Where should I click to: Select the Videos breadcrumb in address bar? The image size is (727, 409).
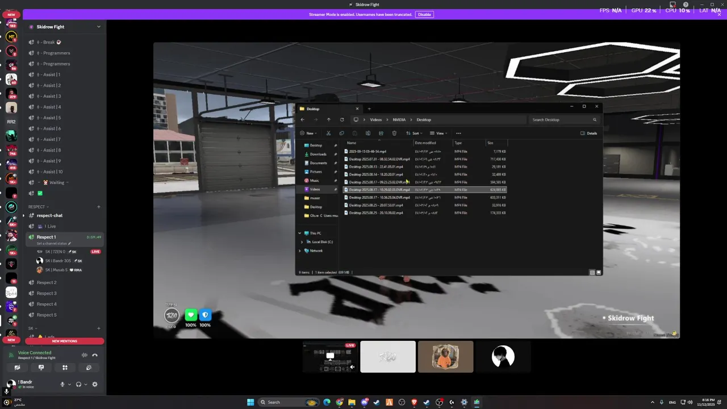[x=376, y=119]
